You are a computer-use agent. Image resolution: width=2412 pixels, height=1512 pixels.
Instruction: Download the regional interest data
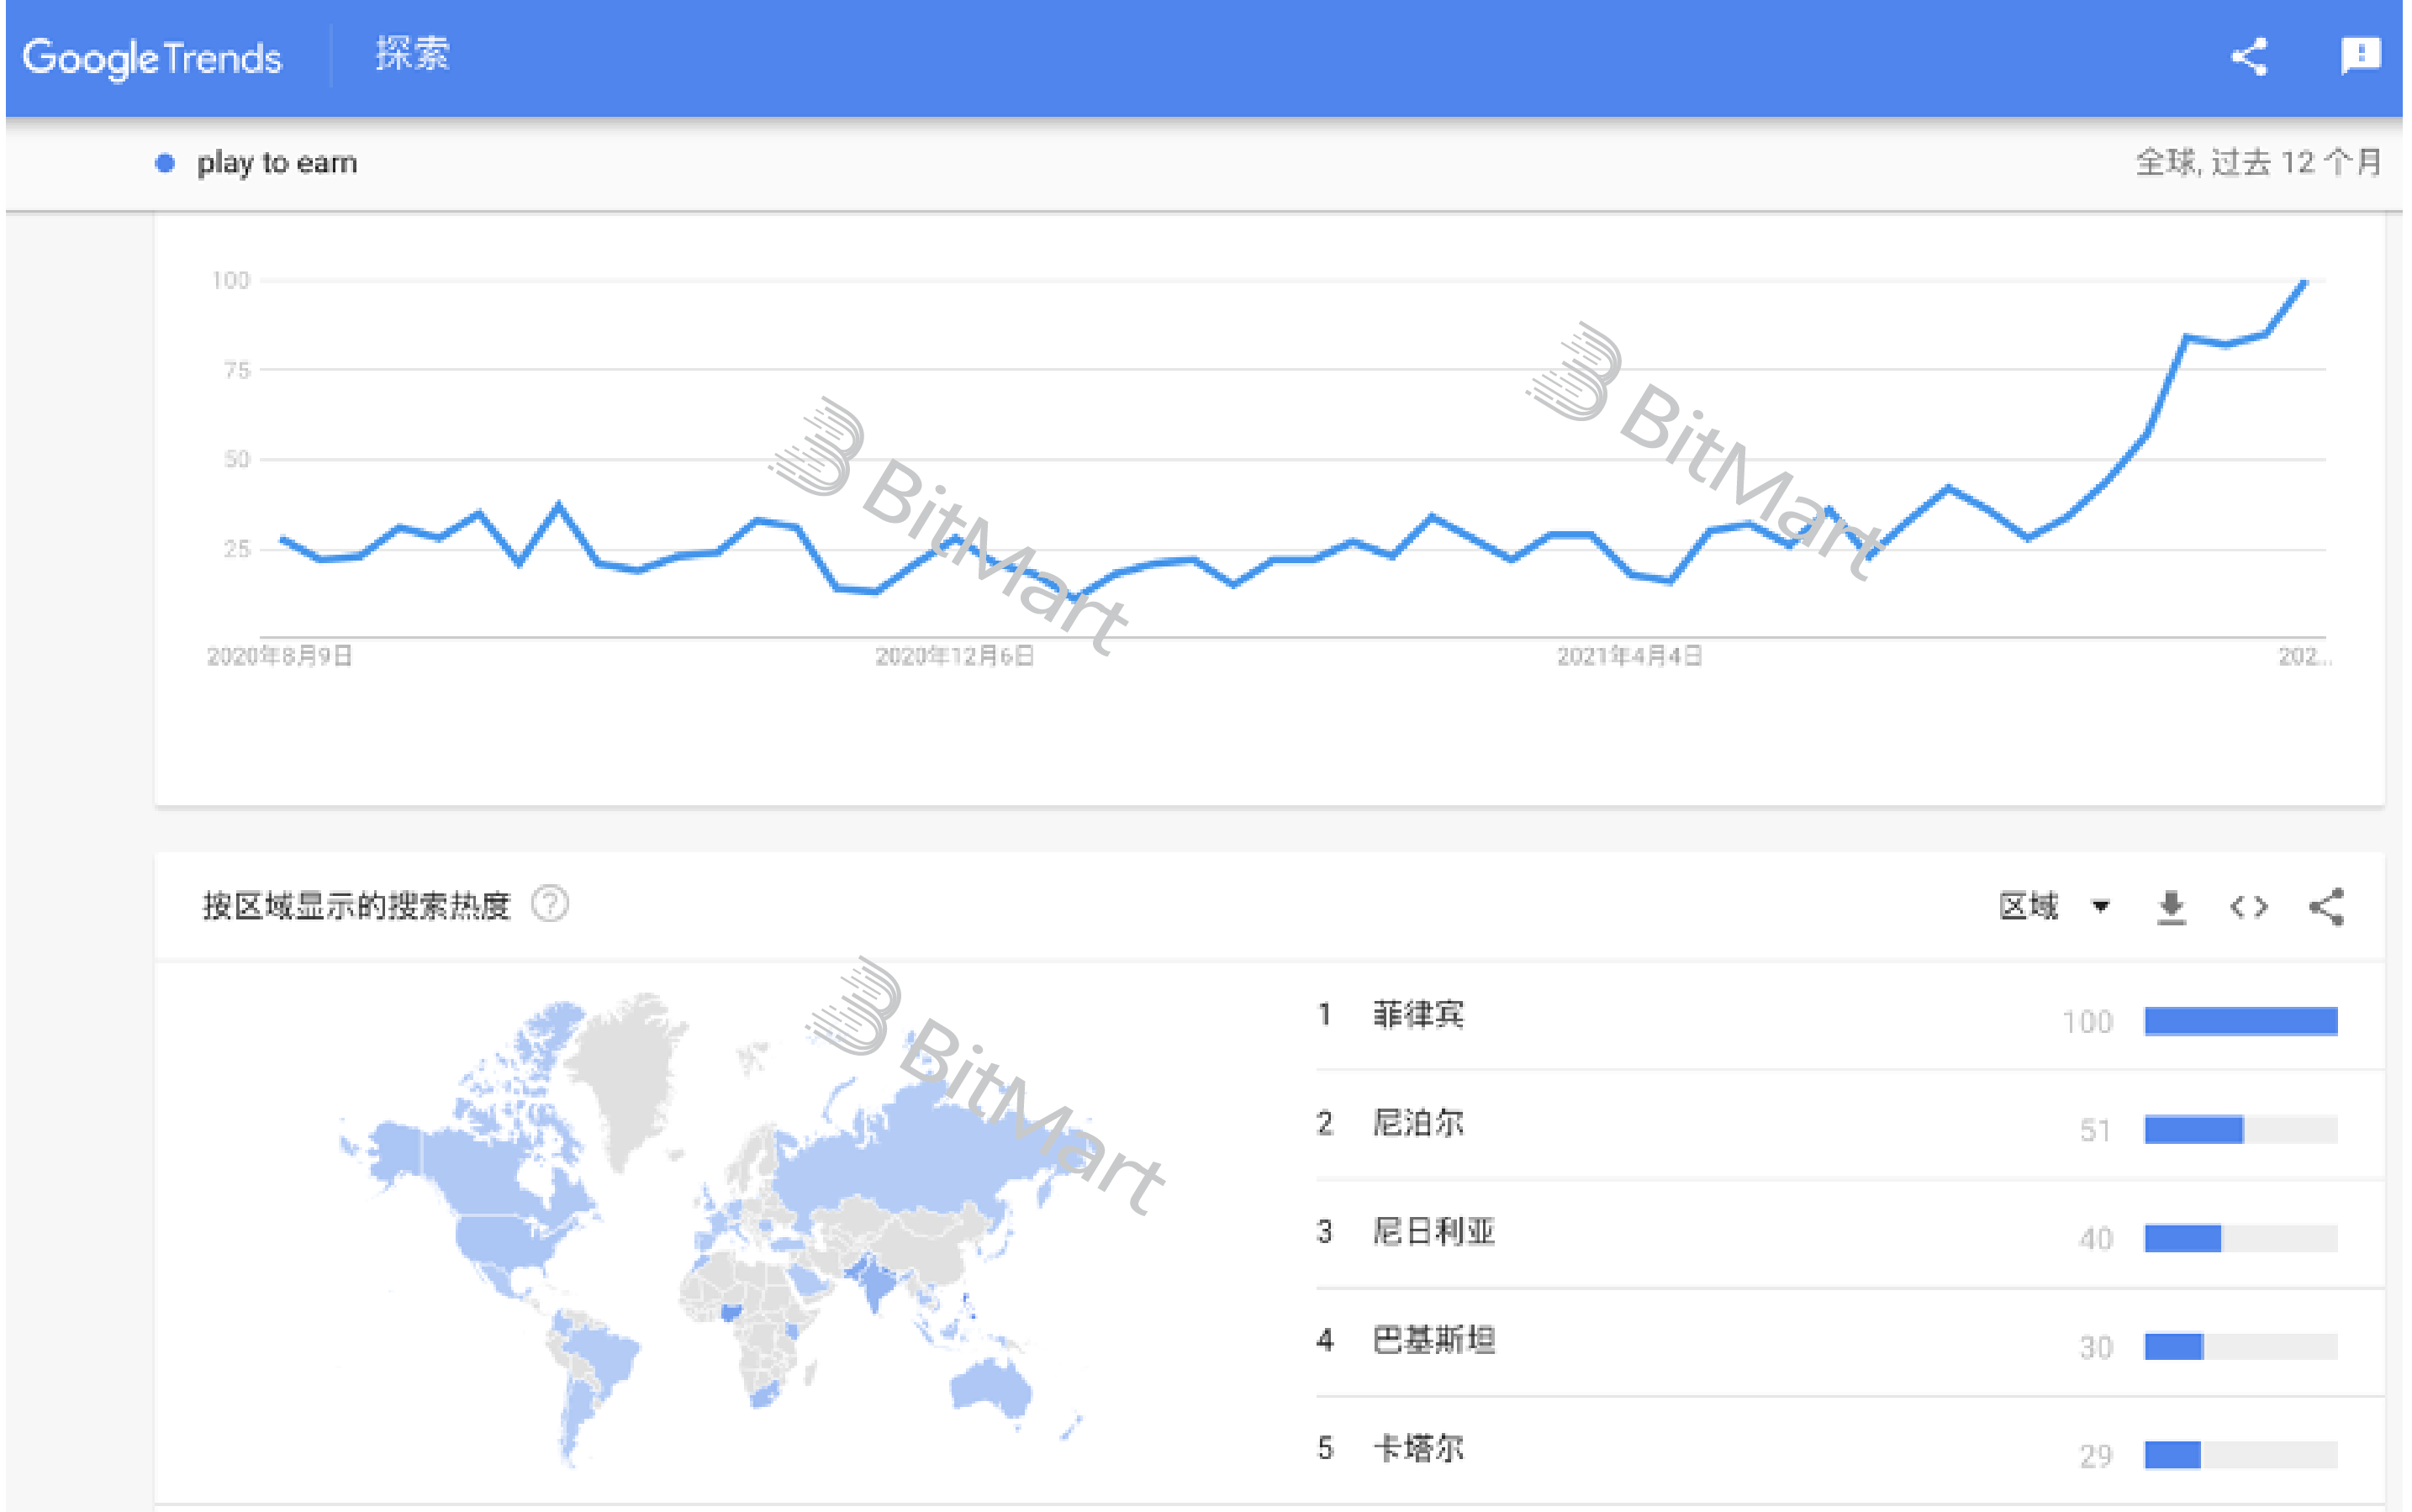coord(2171,908)
